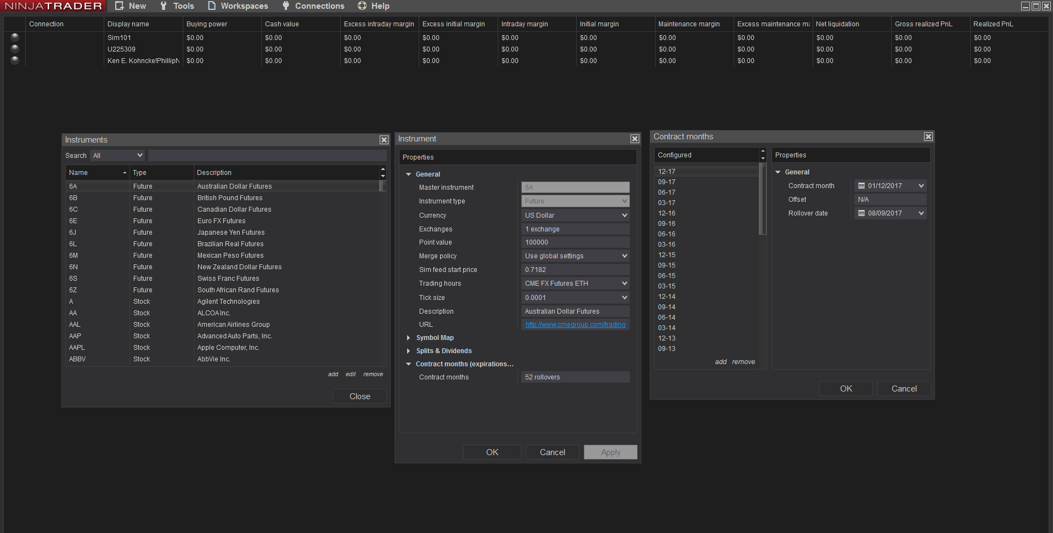This screenshot has width=1053, height=533.
Task: Click Cancel in the Instrument window
Action: click(x=553, y=452)
